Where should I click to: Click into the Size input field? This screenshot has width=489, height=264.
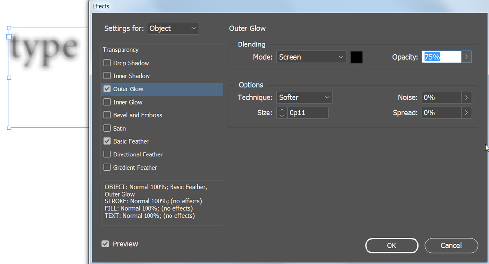(x=307, y=113)
